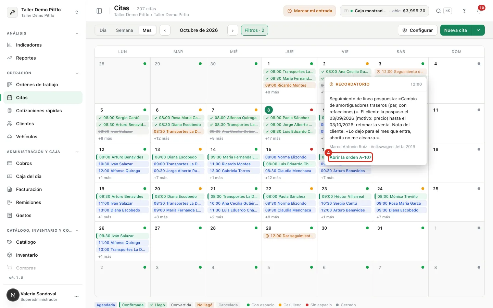Click the Reportes trend icon

[x=10, y=58]
